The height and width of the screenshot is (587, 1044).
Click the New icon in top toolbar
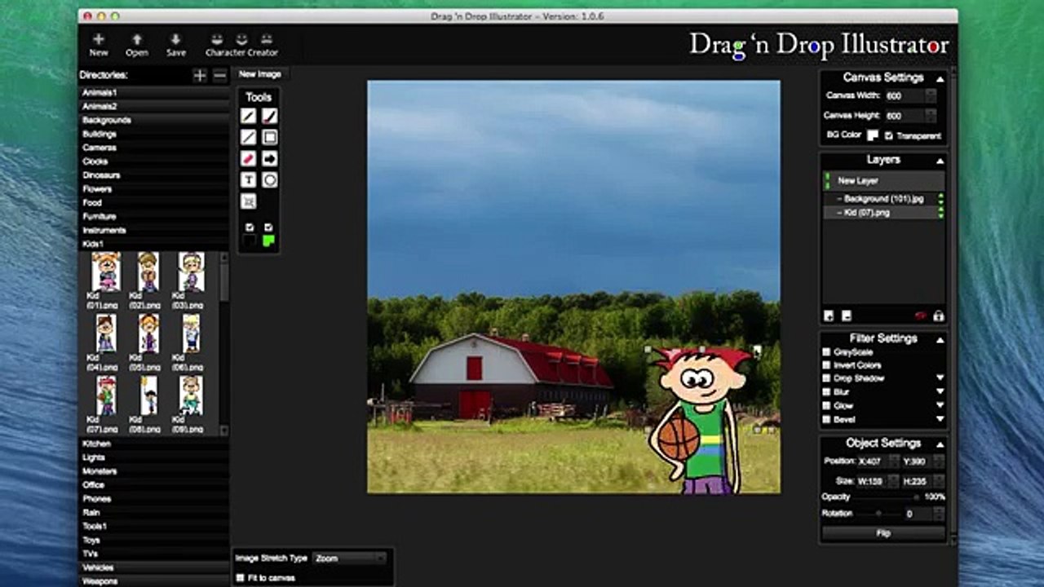(x=99, y=45)
